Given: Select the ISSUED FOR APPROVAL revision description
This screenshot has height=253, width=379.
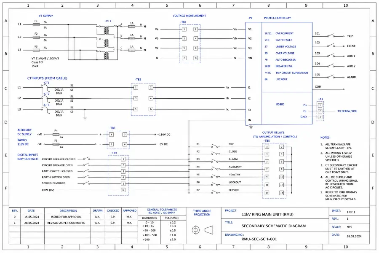Looking at the screenshot, I should [66, 217].
